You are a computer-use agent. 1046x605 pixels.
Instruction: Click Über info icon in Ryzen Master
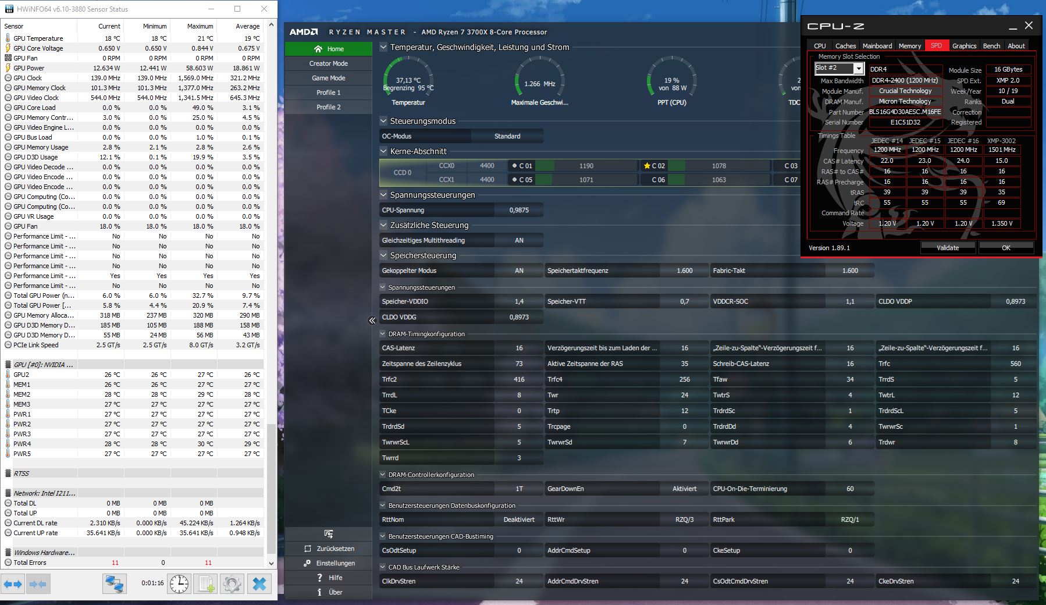point(319,592)
